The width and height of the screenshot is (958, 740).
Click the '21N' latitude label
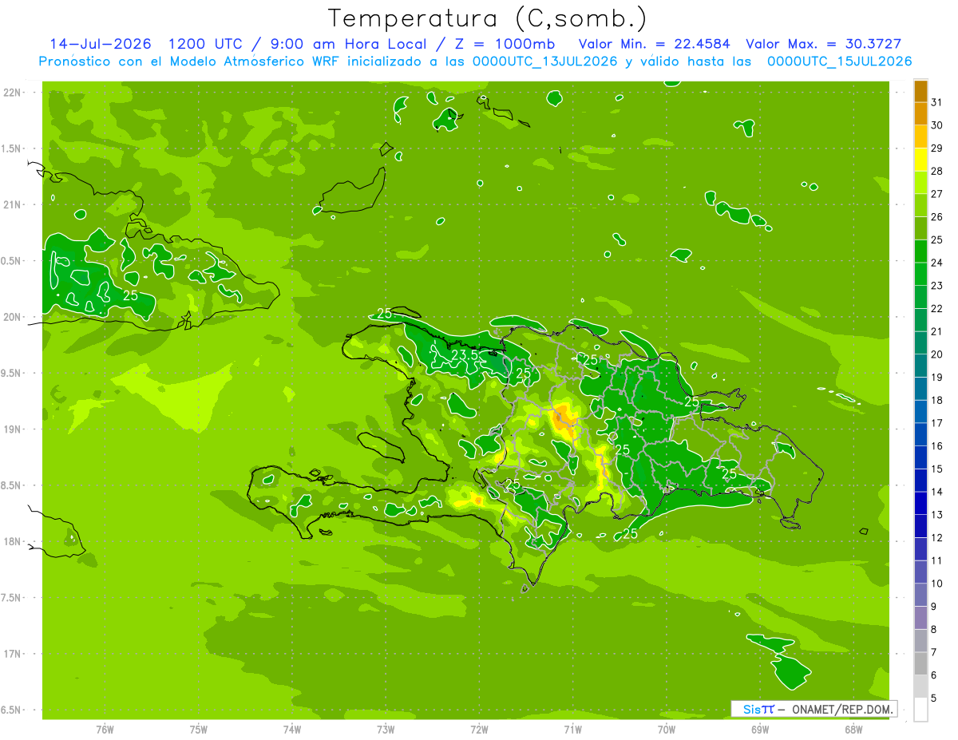[x=14, y=204]
